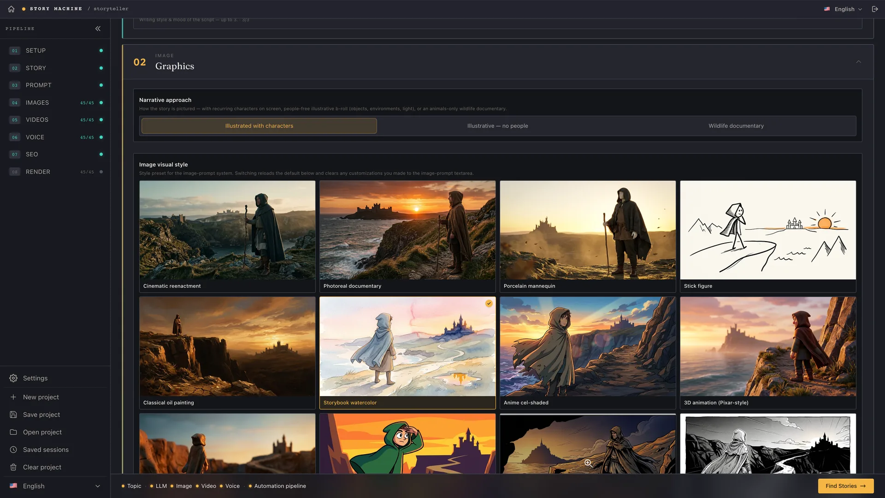Click the 05 step badge for Videos
The height and width of the screenshot is (498, 885).
(15, 120)
